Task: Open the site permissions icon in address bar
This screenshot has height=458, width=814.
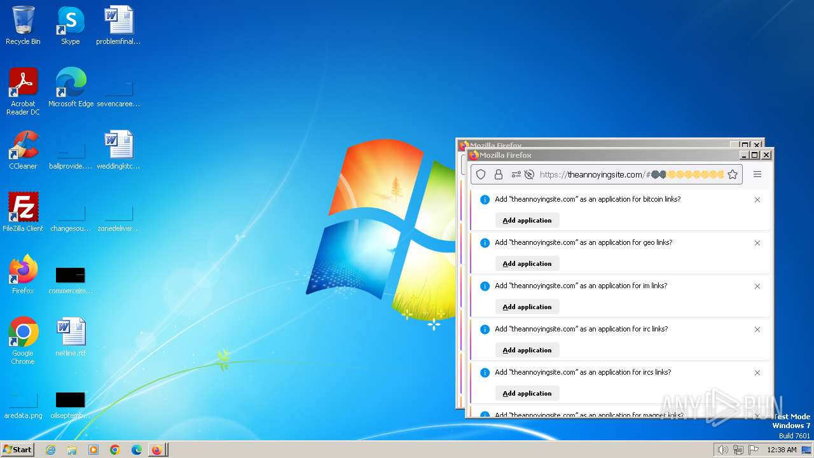Action: 516,174
